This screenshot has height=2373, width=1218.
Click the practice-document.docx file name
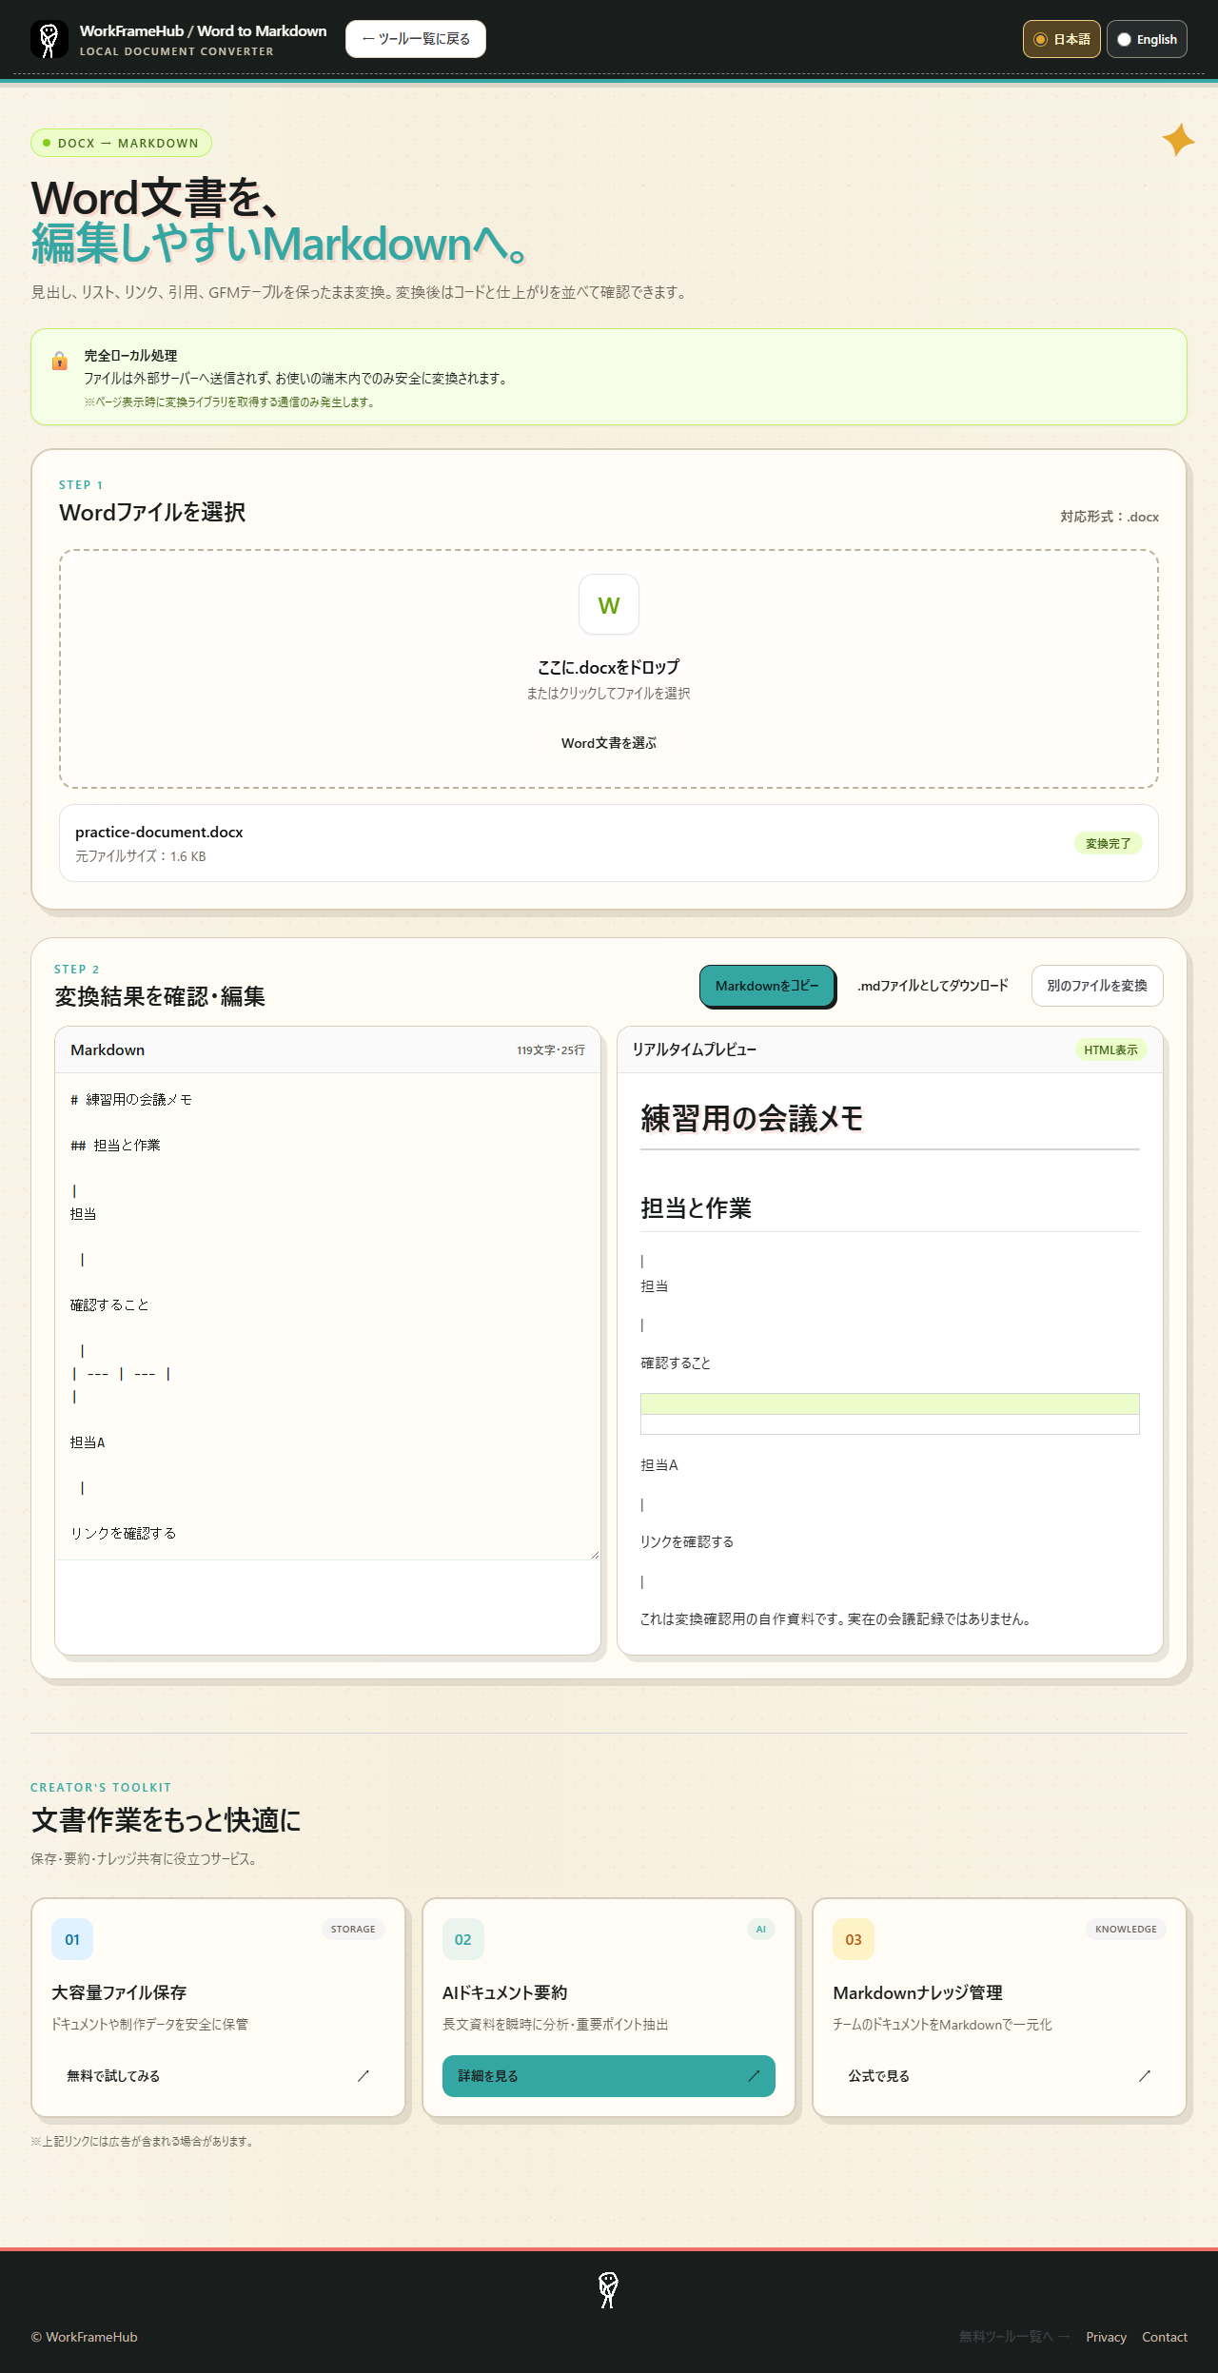(159, 832)
